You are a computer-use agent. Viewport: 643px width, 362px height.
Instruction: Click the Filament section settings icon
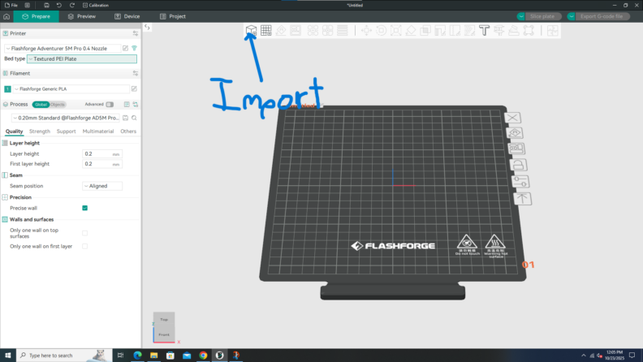click(136, 73)
